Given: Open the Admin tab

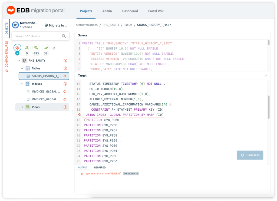Looking at the screenshot, I should coord(107,11).
